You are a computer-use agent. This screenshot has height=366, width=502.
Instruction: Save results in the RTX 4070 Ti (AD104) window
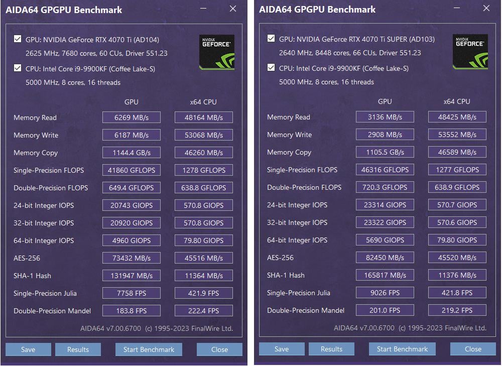tap(28, 349)
